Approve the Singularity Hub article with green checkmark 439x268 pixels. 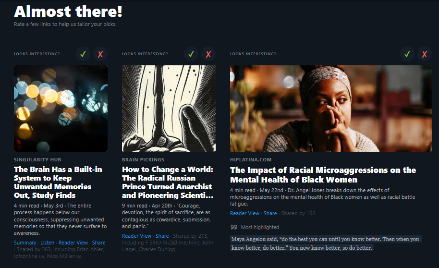(83, 54)
